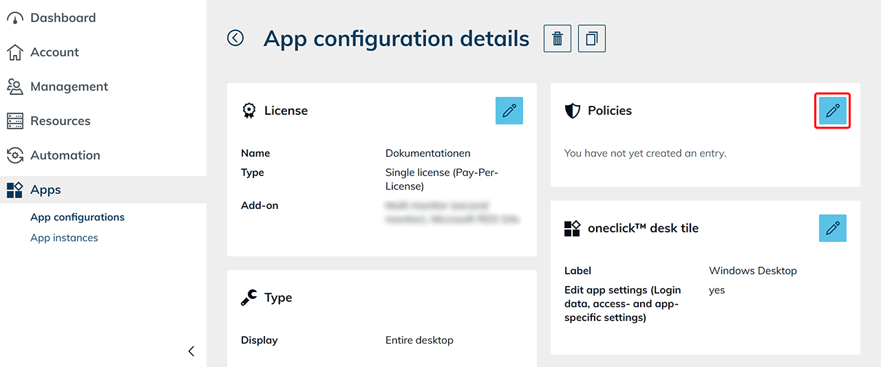881x367 pixels.
Task: Click the License badge icon
Action: pyautogui.click(x=248, y=111)
